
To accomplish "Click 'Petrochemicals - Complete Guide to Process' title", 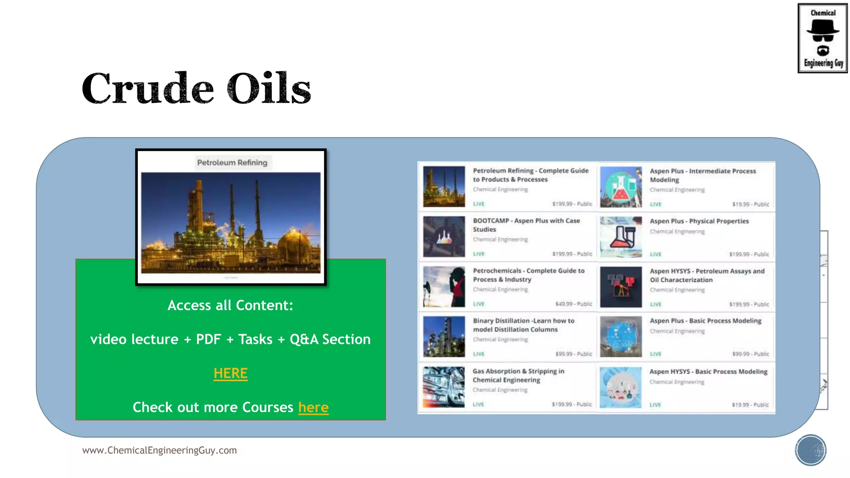I will pyautogui.click(x=529, y=275).
